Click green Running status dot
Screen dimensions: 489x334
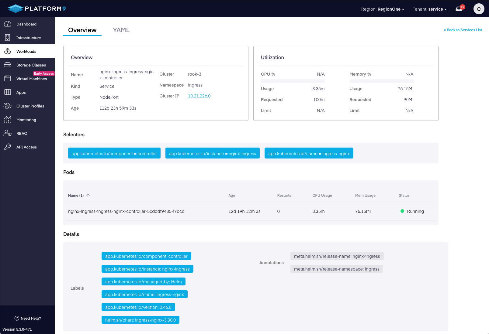[x=402, y=211]
